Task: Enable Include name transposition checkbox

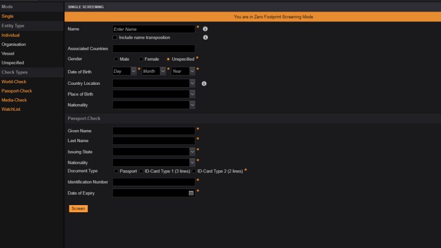Action: point(115,37)
